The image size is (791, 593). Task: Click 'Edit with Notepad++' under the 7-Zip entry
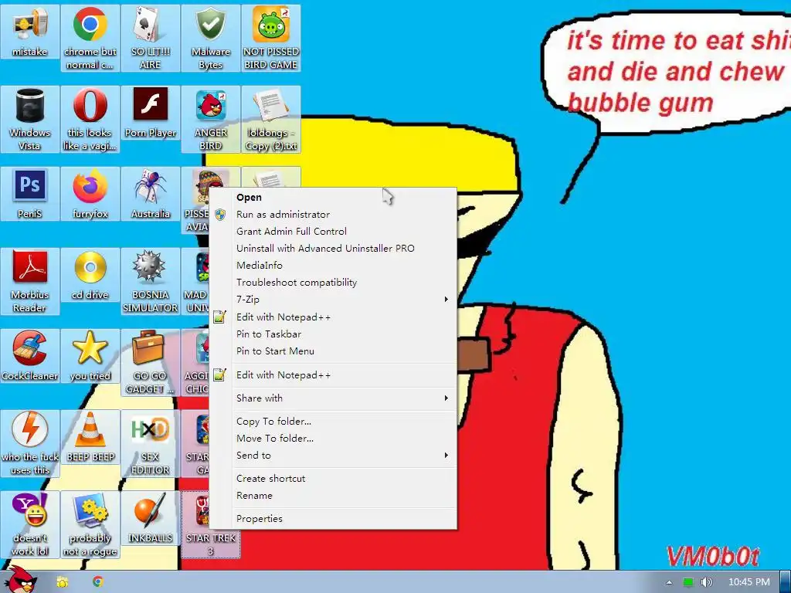click(x=333, y=317)
